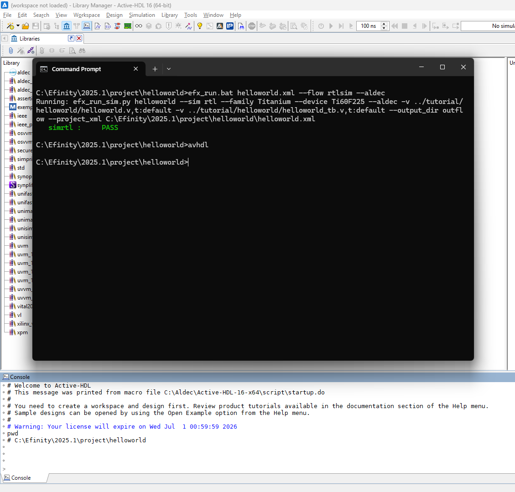
Task: Click the Restart simulation double-left arrow
Action: (x=395, y=26)
